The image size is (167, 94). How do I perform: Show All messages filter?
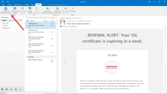[27, 21]
